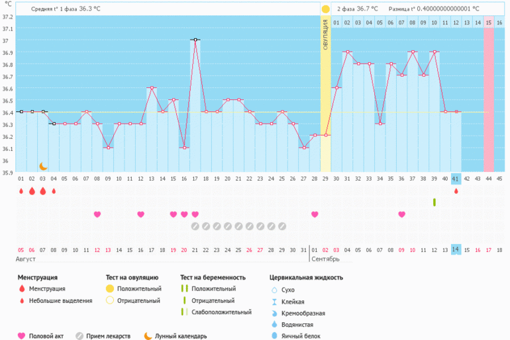Click the 'Положительный' ovulation test legend circle

pos(111,289)
